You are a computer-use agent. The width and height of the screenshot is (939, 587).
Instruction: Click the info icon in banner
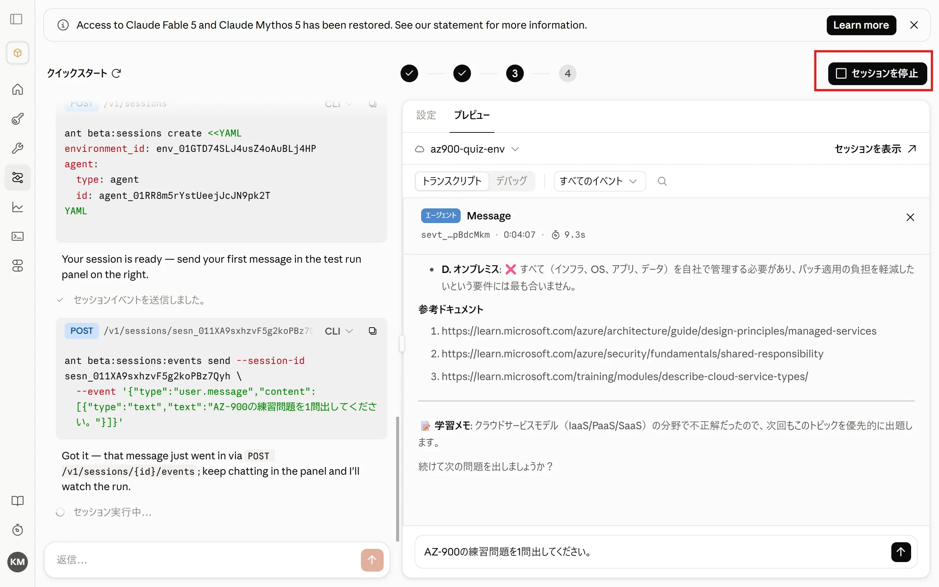[x=63, y=25]
